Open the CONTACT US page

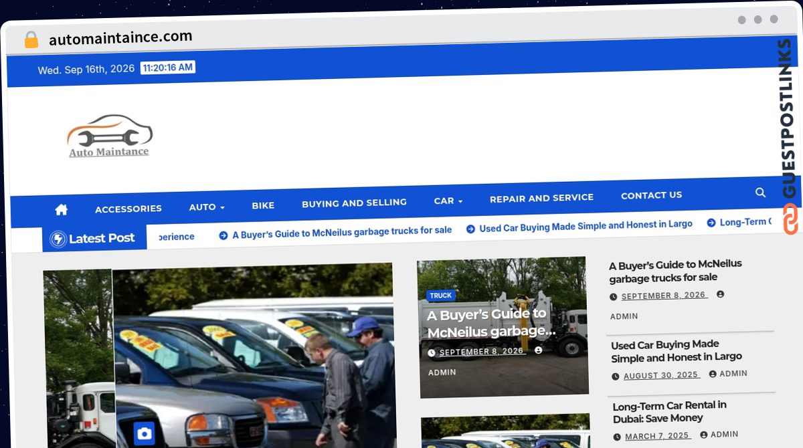click(651, 195)
